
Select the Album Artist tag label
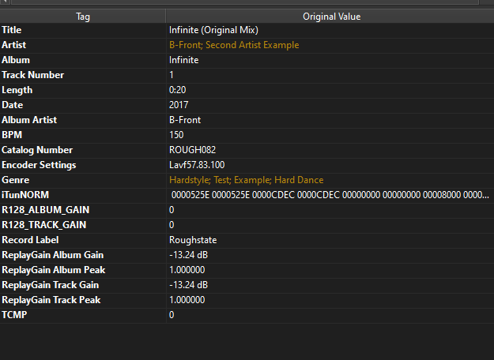point(29,120)
